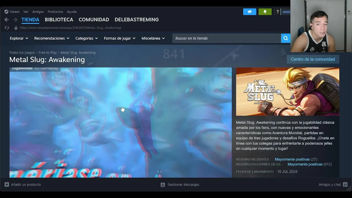This screenshot has width=352, height=198.
Task: Open the Productos menu
Action: click(x=55, y=12)
